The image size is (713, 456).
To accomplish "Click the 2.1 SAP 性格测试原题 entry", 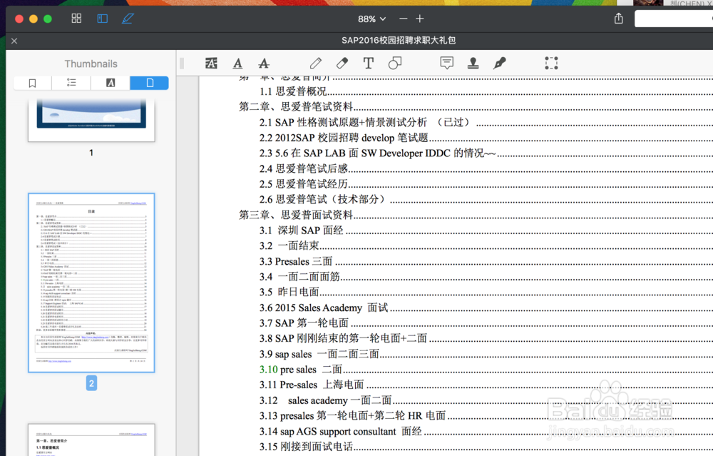I will click(364, 123).
